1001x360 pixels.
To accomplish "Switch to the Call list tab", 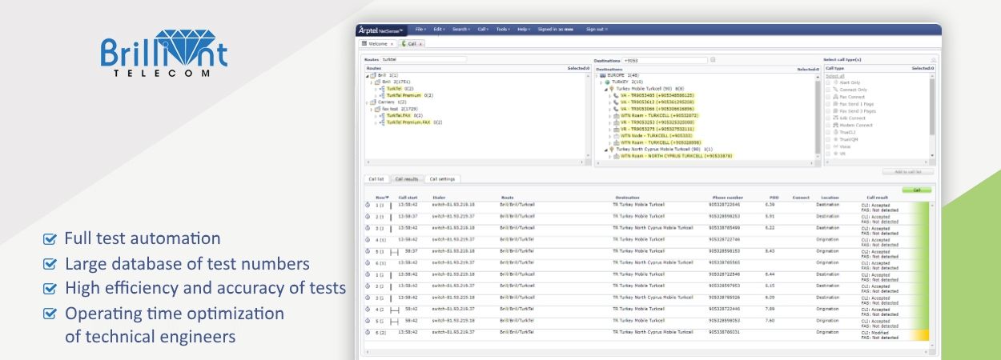I will pyautogui.click(x=376, y=179).
